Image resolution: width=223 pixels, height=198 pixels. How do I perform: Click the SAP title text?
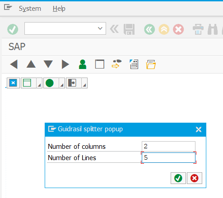[x=17, y=46]
